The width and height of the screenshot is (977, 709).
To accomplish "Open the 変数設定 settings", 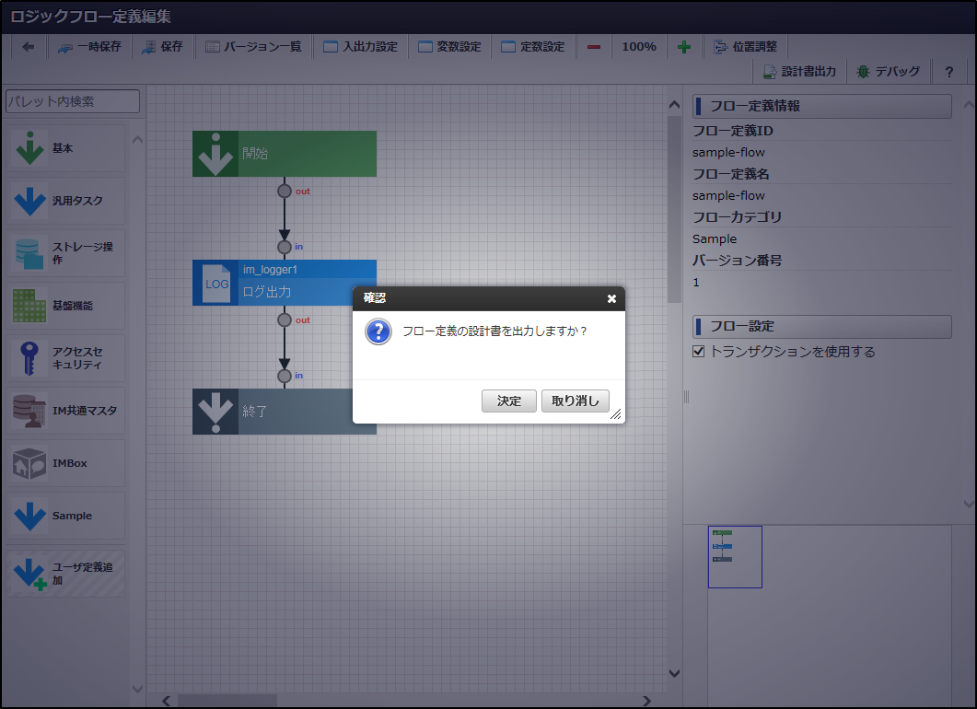I will click(x=449, y=46).
